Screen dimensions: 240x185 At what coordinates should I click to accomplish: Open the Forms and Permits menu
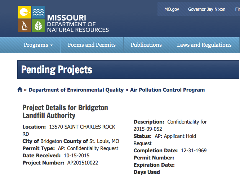(92, 45)
